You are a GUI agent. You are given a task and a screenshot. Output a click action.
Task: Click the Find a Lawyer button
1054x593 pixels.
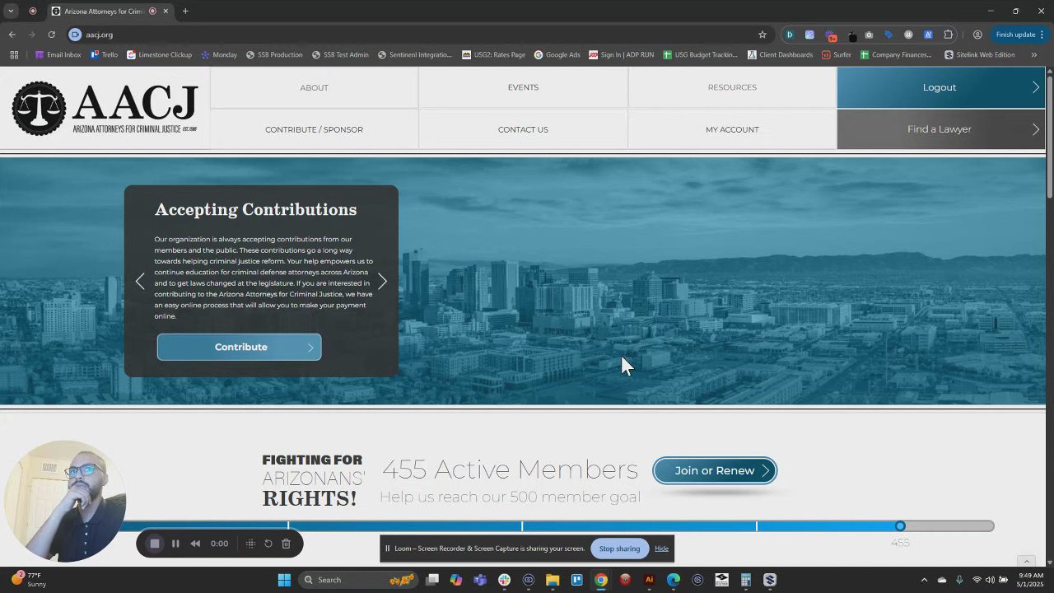[941, 129]
